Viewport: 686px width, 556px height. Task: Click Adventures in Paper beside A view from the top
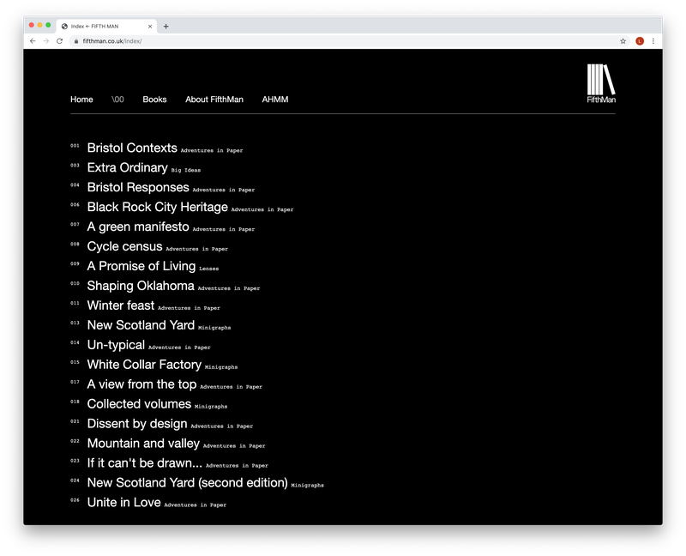[231, 387]
